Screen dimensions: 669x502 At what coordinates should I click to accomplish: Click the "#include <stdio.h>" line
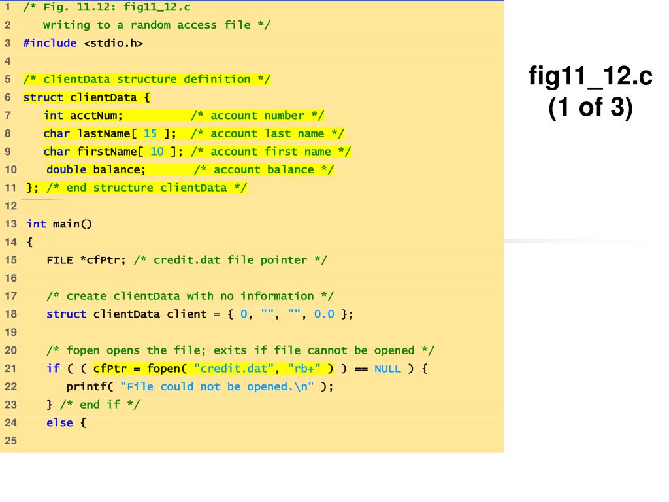click(83, 43)
